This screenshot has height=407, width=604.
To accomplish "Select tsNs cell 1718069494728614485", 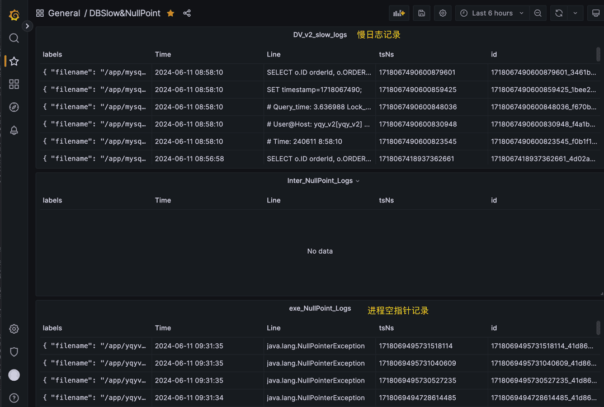I will pyautogui.click(x=432, y=397).
